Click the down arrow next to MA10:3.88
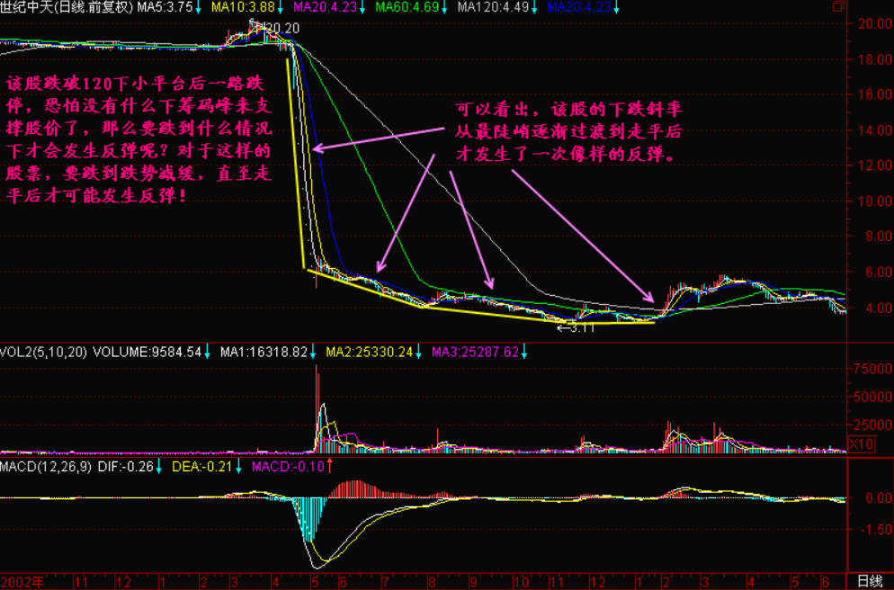This screenshot has width=894, height=590. [x=283, y=7]
